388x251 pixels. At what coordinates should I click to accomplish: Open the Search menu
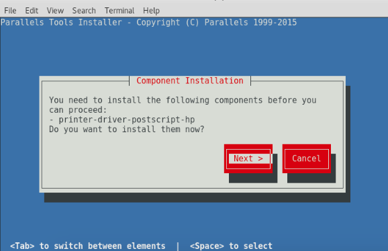(x=84, y=11)
